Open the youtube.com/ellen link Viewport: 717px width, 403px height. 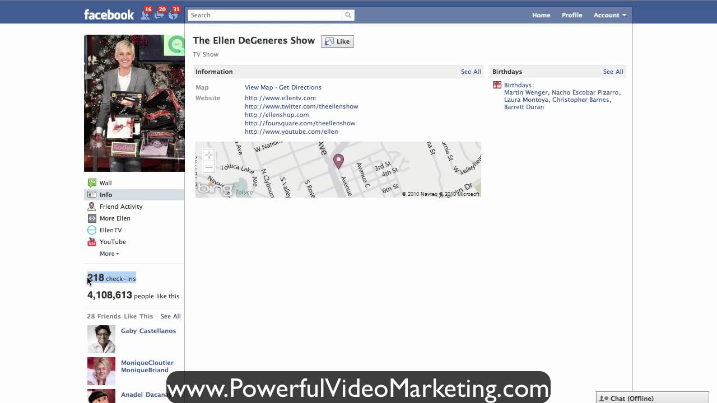pos(291,132)
